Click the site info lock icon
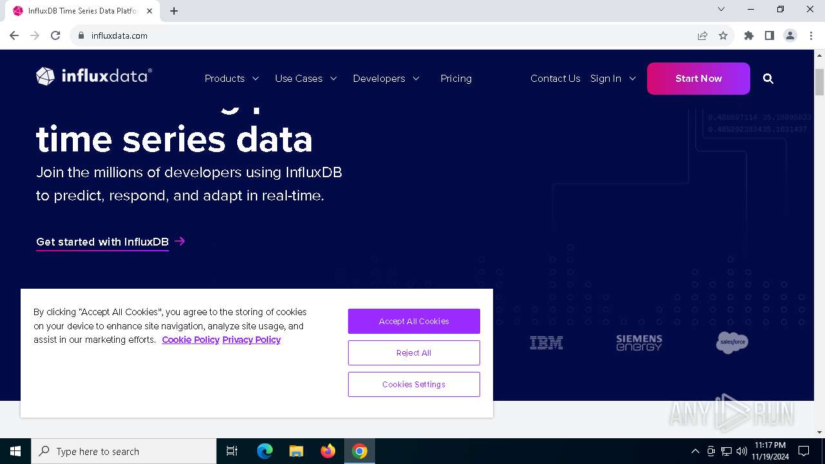 (81, 35)
